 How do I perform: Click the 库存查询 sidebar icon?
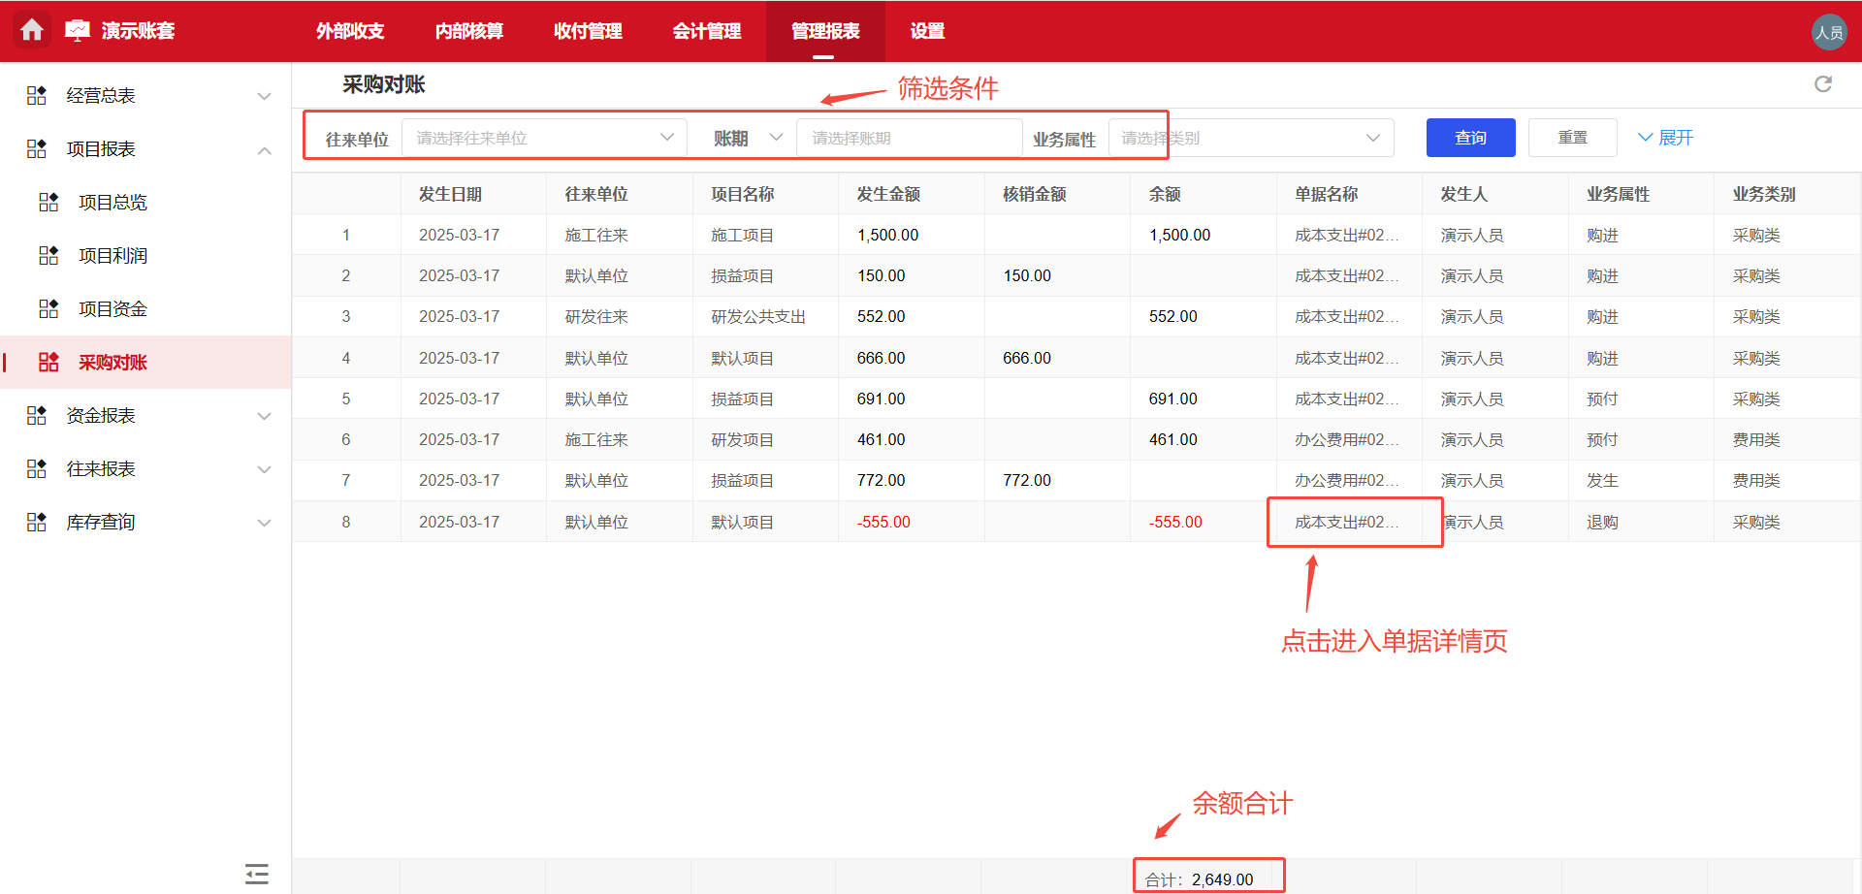[x=36, y=522]
